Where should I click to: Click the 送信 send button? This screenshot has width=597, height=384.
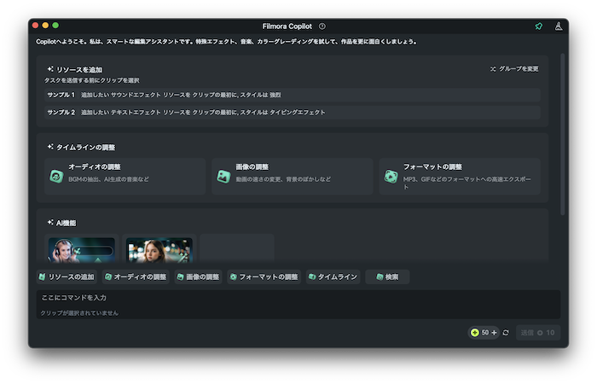coord(537,333)
